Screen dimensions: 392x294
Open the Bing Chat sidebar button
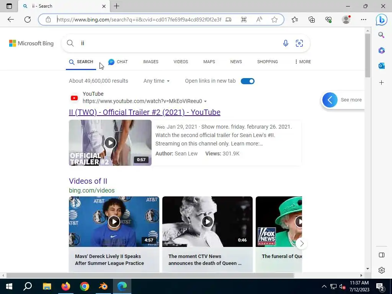click(382, 20)
